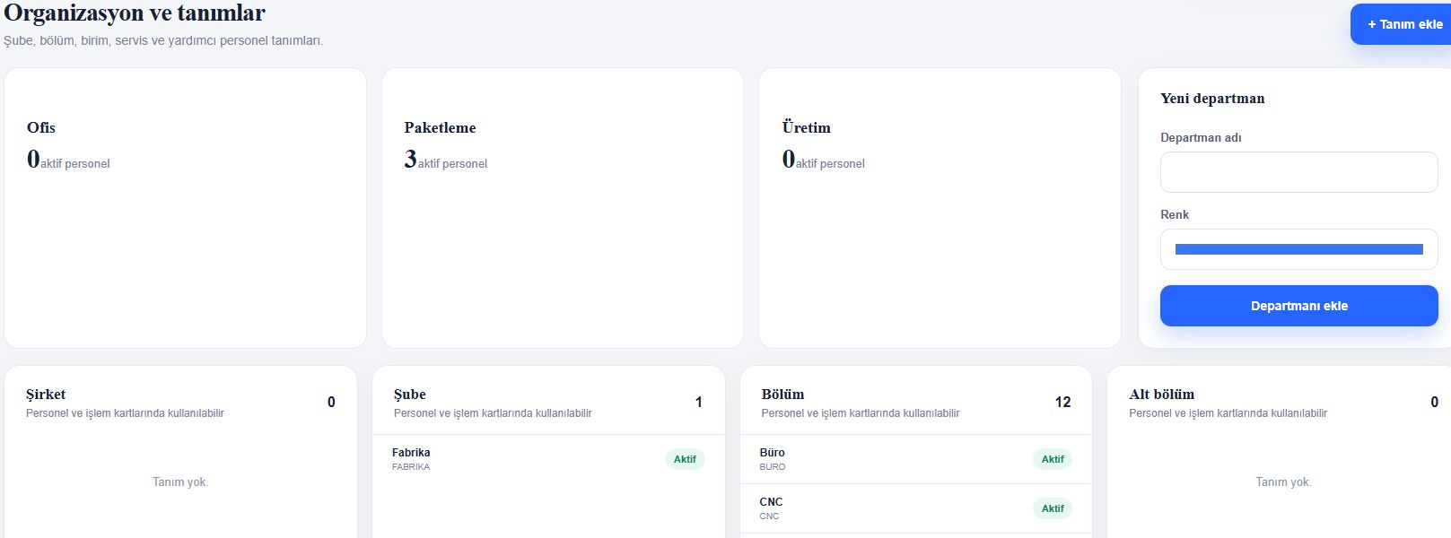Click the description under the Bölüm heading
The height and width of the screenshot is (538, 1451).
(861, 413)
